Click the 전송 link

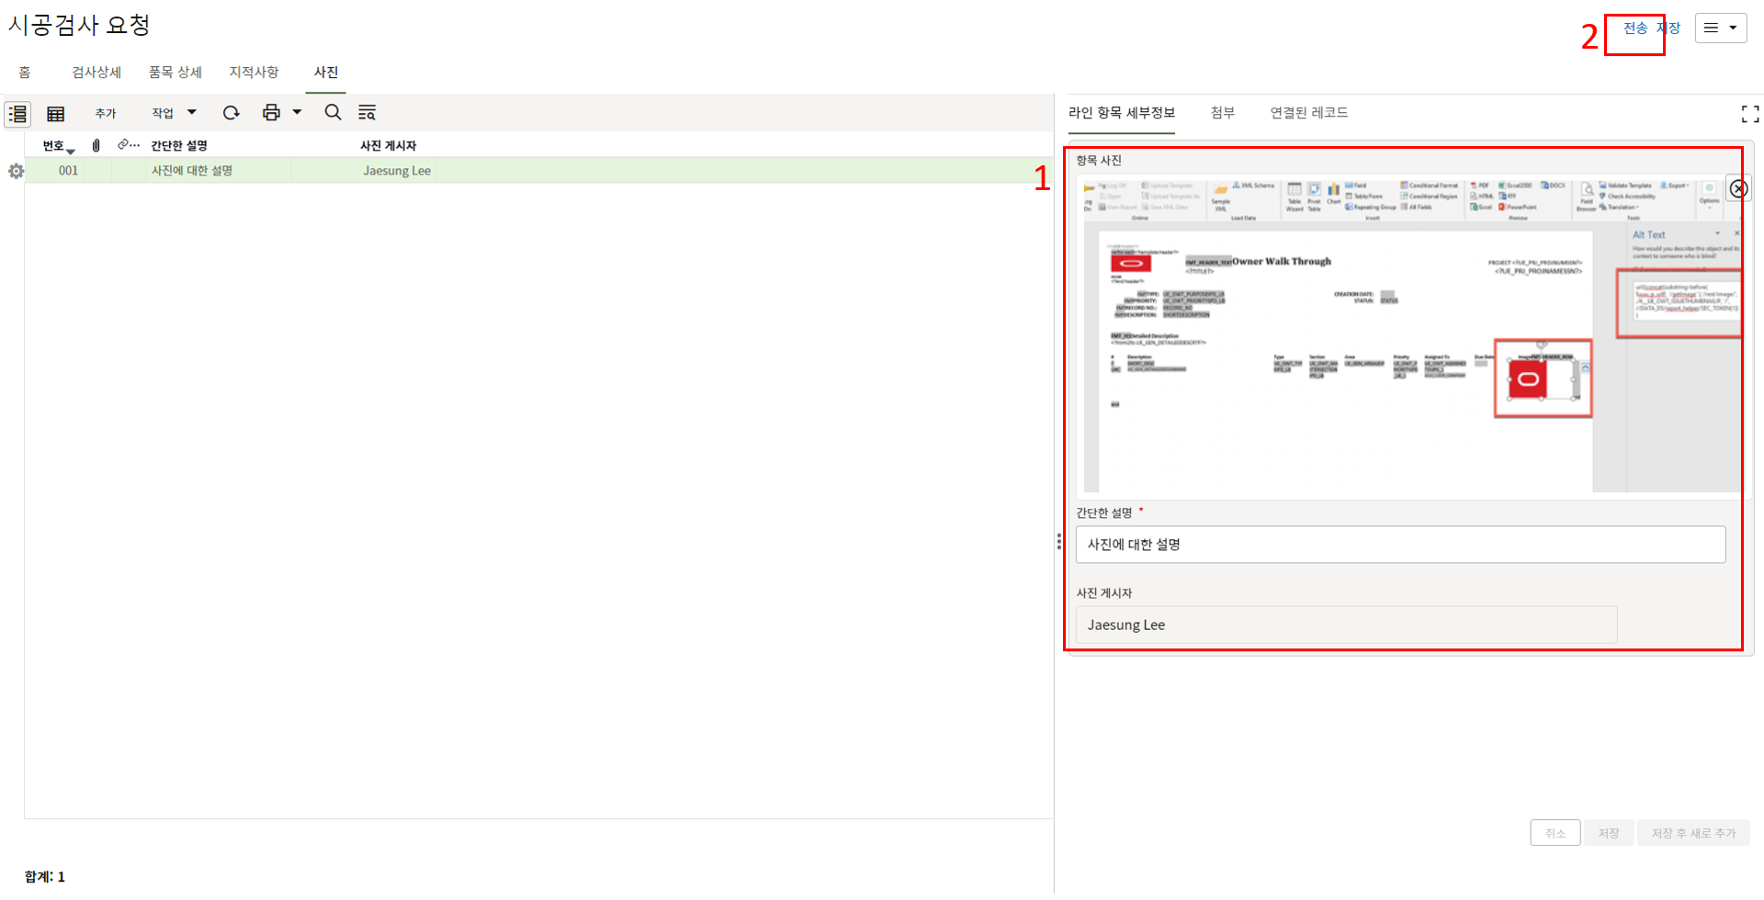(x=1634, y=28)
